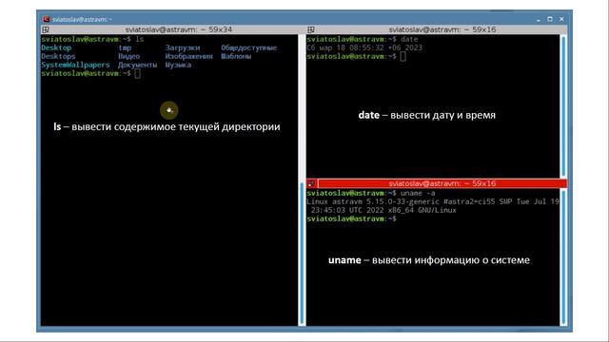Click window title 'sviatoslav@astravm: ~'
The height and width of the screenshot is (342, 609).
pyautogui.click(x=82, y=19)
